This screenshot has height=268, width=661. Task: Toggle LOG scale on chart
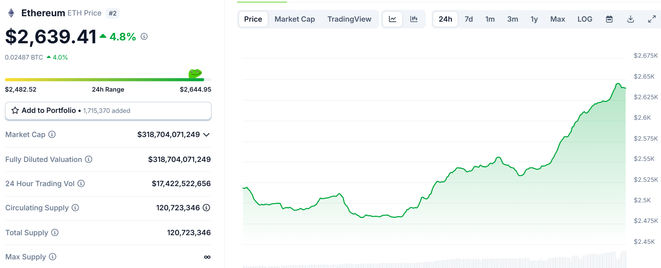[x=585, y=19]
